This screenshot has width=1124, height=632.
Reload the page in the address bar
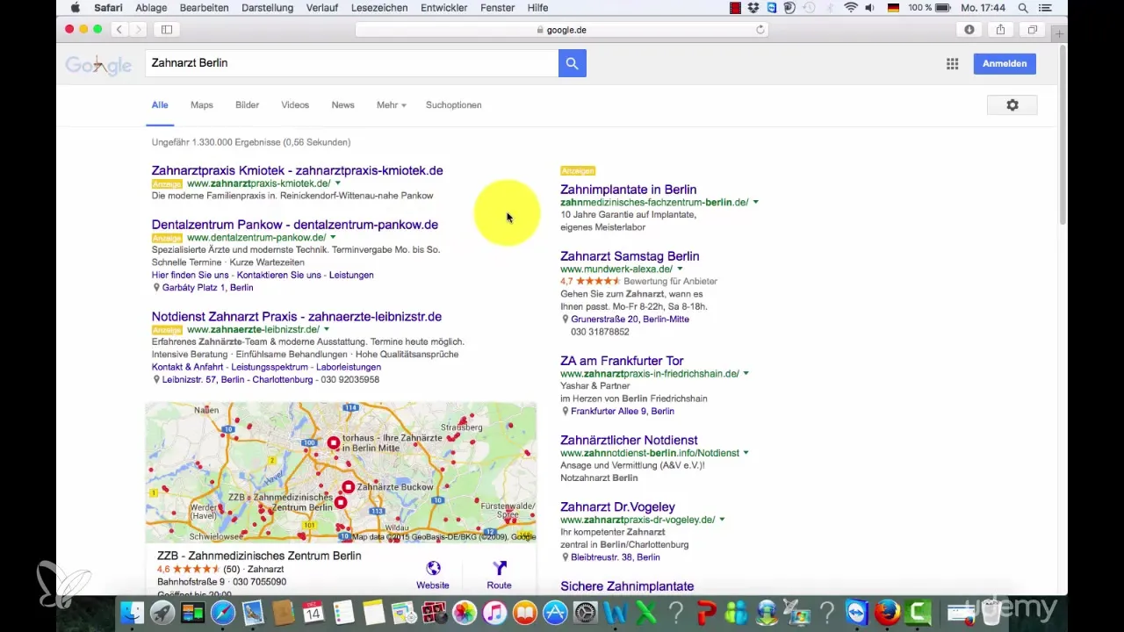(760, 29)
